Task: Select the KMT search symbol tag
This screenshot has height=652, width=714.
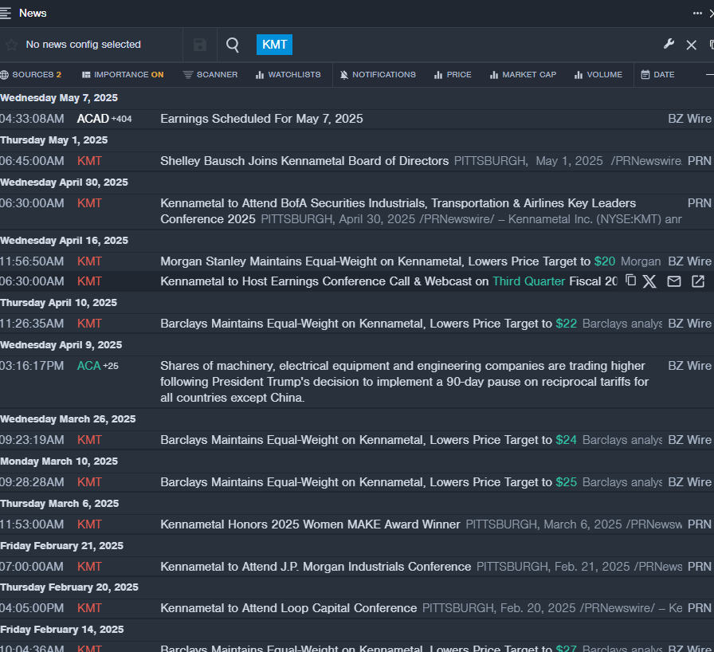Action: (x=275, y=45)
